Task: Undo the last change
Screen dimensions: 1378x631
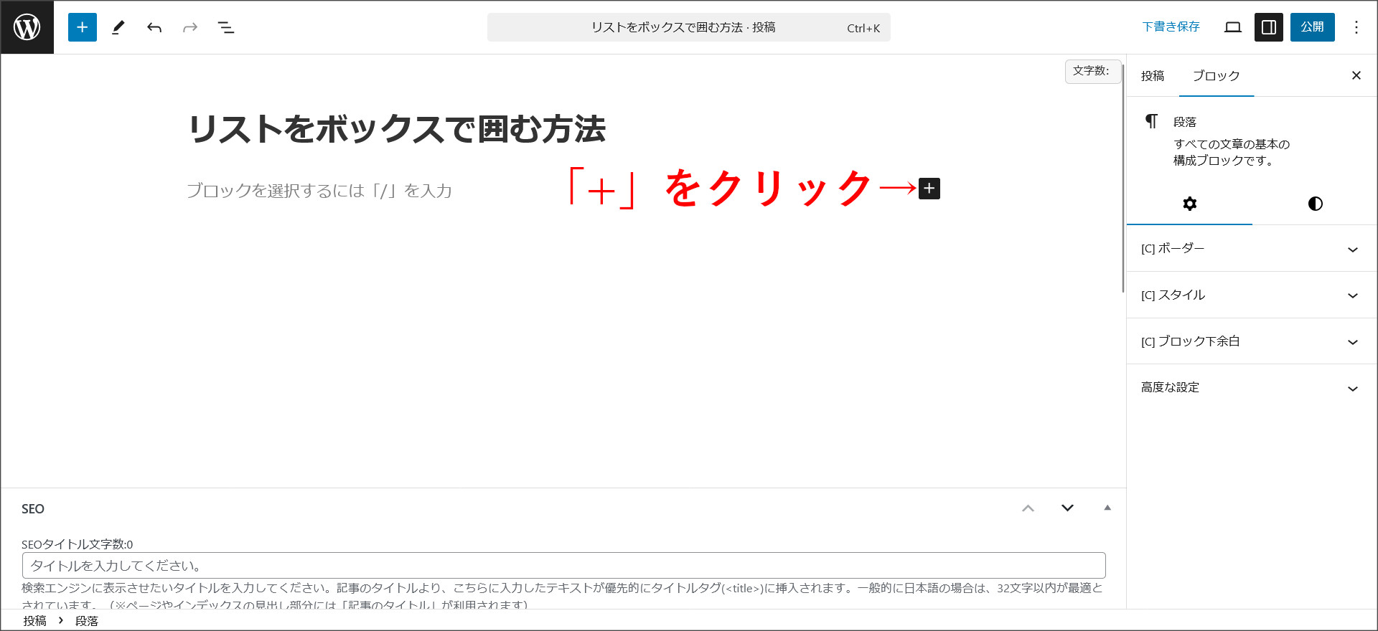Action: [x=154, y=27]
